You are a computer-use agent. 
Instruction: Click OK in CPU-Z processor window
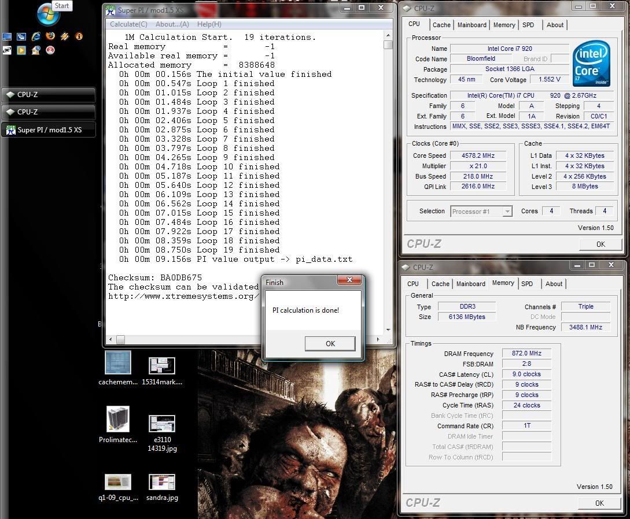tap(600, 244)
